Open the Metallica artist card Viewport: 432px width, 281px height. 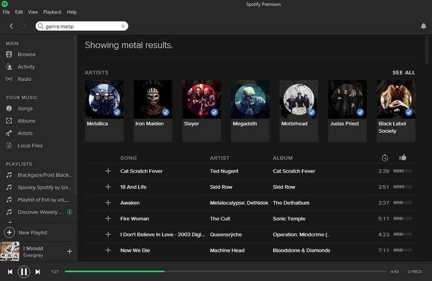click(104, 111)
